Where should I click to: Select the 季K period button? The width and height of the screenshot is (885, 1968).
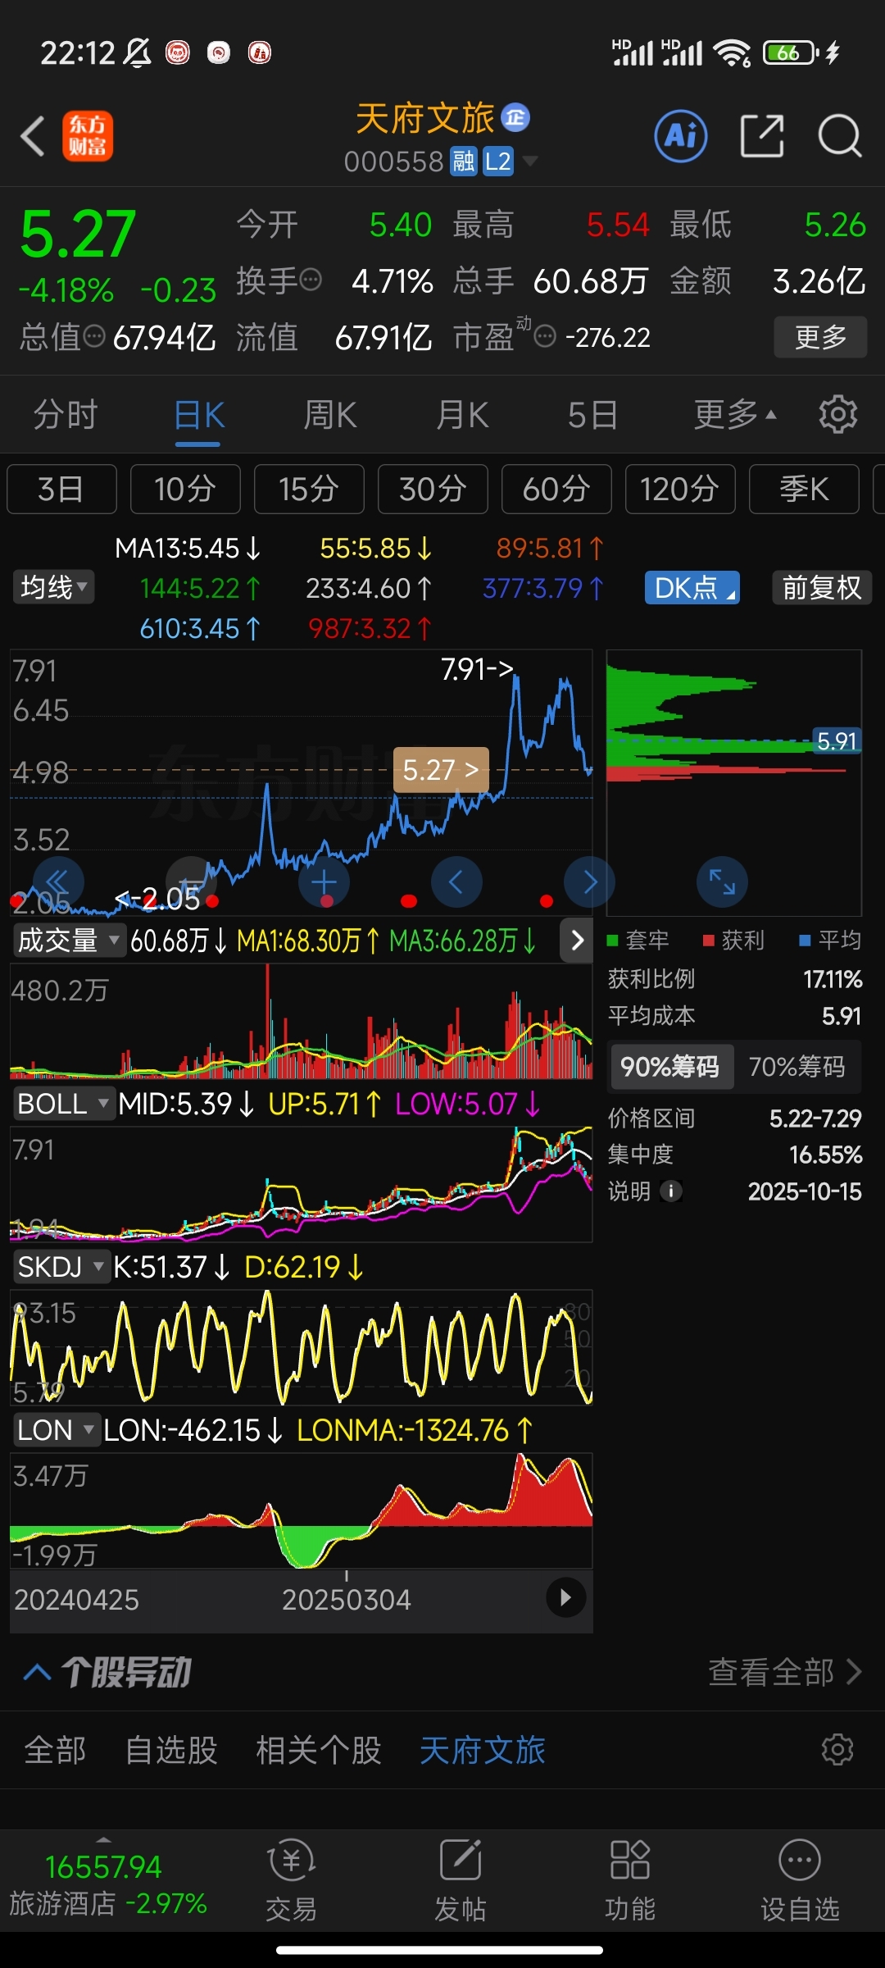click(x=804, y=489)
